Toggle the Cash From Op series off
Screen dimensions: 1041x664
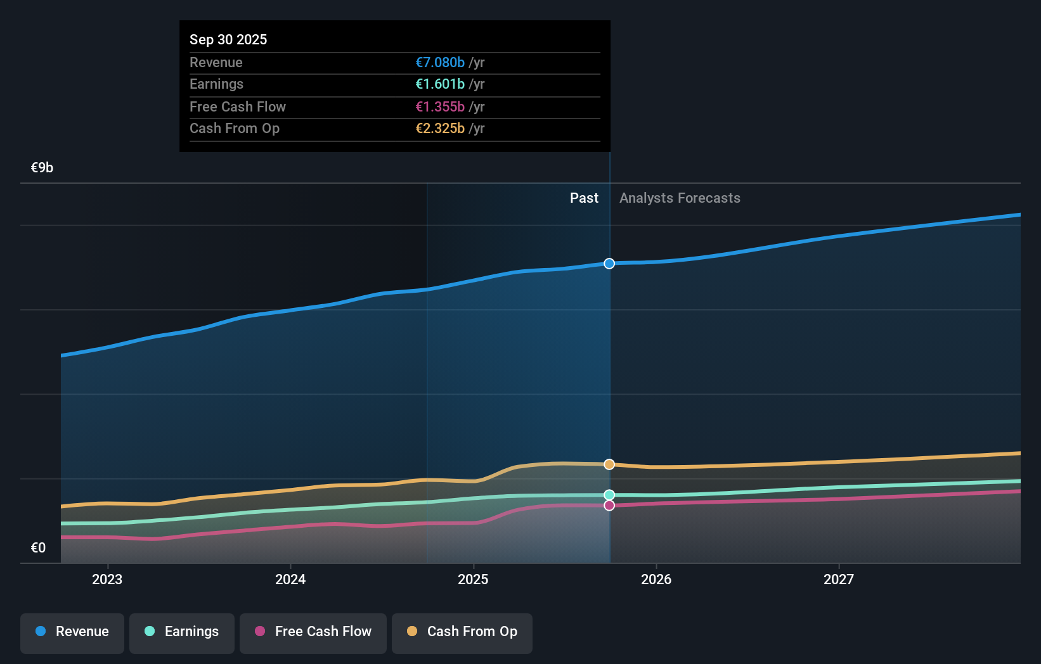462,632
